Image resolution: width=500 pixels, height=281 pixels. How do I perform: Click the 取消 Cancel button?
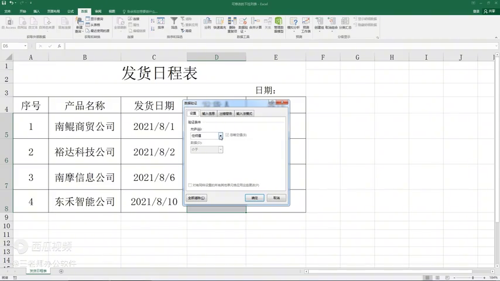click(276, 198)
